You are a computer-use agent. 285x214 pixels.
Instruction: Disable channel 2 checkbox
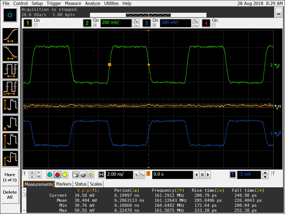[95, 25]
